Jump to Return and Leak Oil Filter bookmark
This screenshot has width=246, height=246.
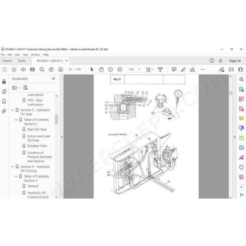39,138
